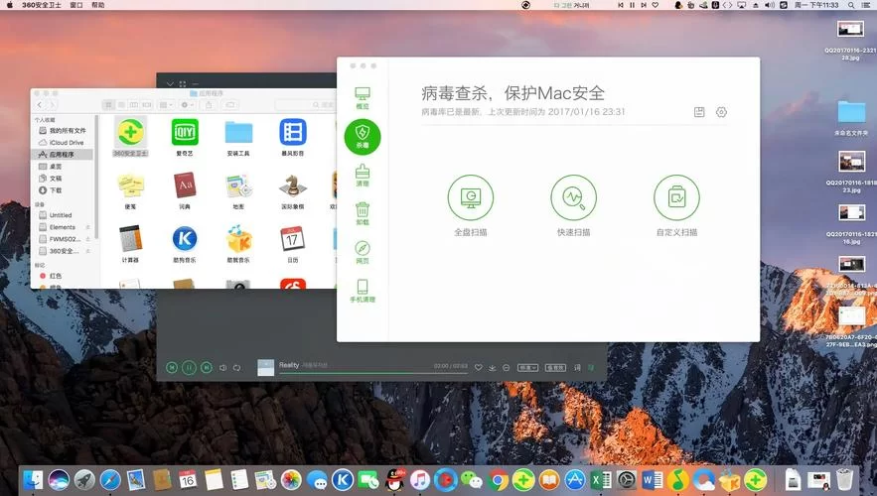Open the 标准 quality dropdown in music player
Viewport: 877px width, 496px height.
[527, 367]
